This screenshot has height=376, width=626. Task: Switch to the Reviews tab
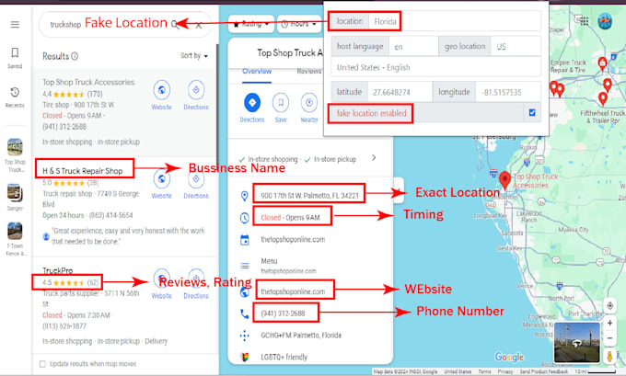click(308, 72)
